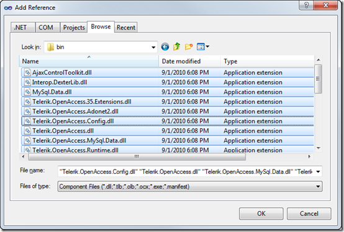This screenshot has height=232, width=344.
Task: Create a new folder
Action: 189,47
